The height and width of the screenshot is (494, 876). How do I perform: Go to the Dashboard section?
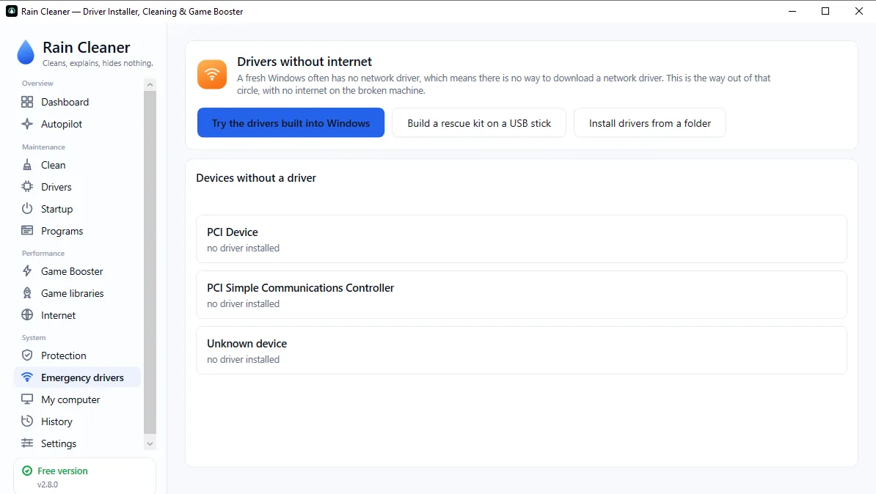click(77, 102)
